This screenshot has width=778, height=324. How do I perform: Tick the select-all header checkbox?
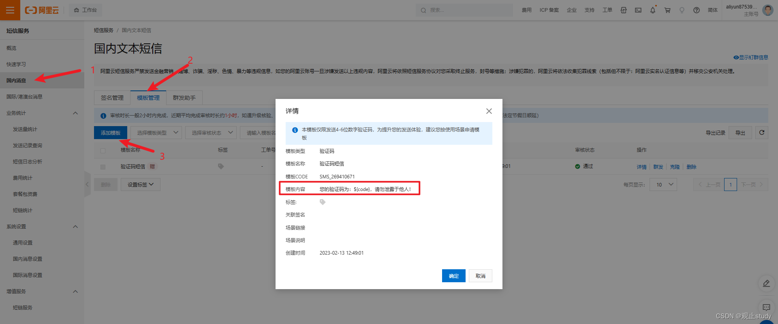[x=103, y=150]
